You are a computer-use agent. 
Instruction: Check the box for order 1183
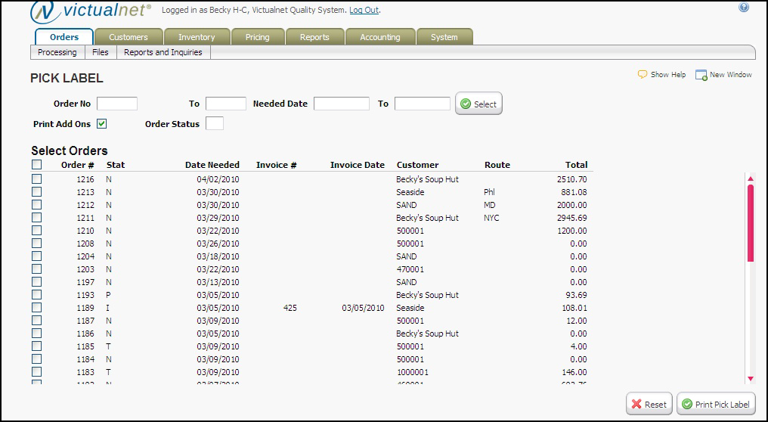point(37,371)
